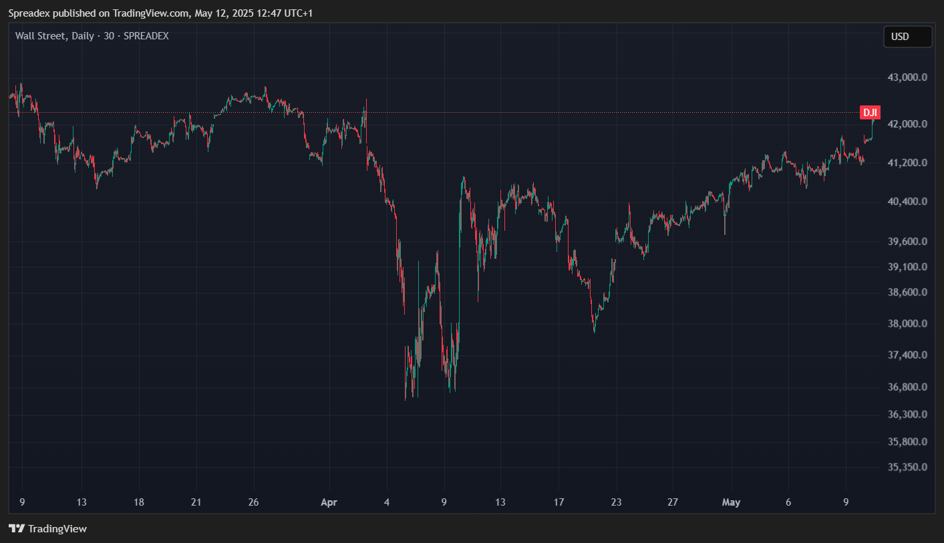Image resolution: width=944 pixels, height=543 pixels.
Task: Click the 41,200.0 price axis label
Action: click(907, 163)
